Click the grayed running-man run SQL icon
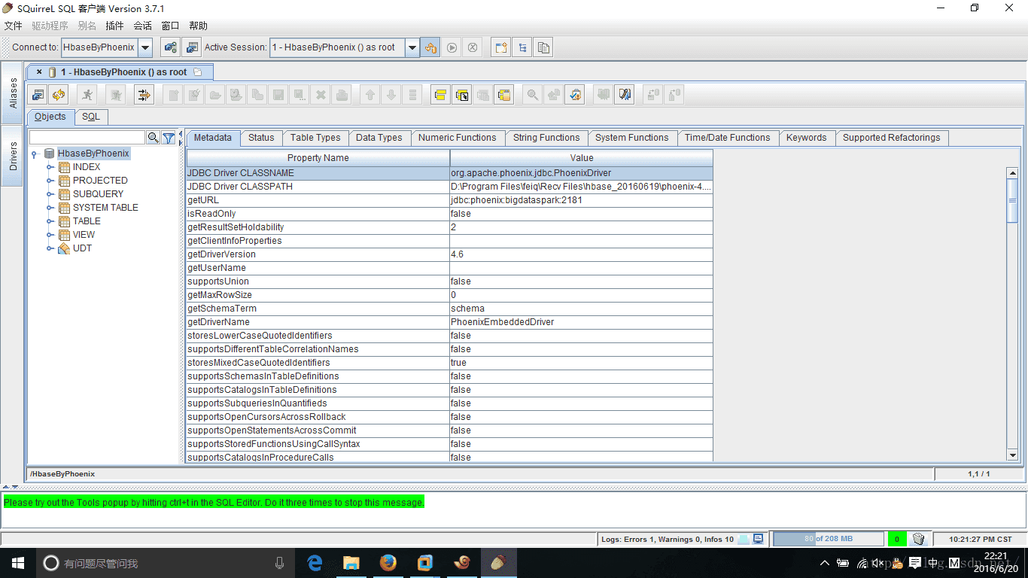Image resolution: width=1028 pixels, height=578 pixels. tap(88, 95)
